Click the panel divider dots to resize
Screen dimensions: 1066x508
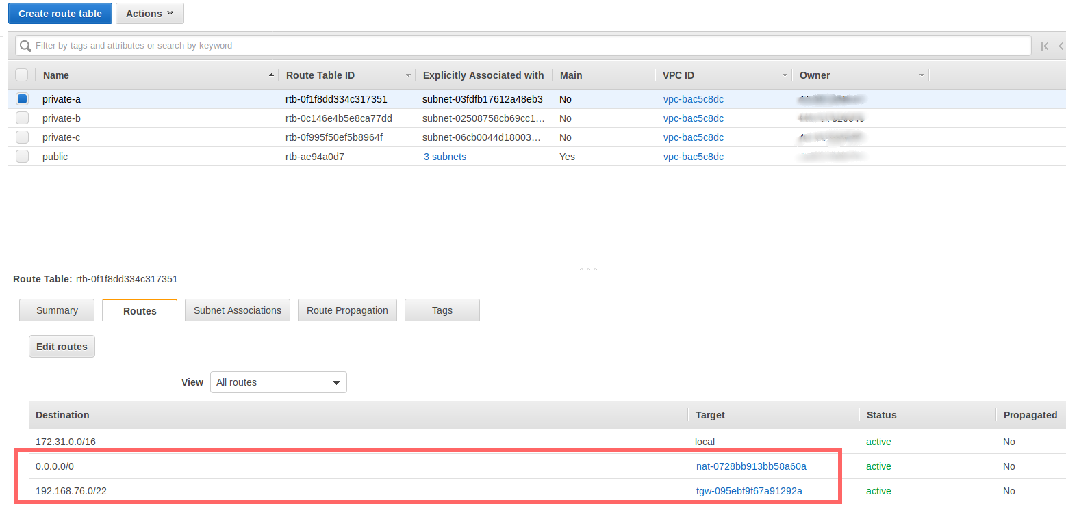click(x=589, y=269)
